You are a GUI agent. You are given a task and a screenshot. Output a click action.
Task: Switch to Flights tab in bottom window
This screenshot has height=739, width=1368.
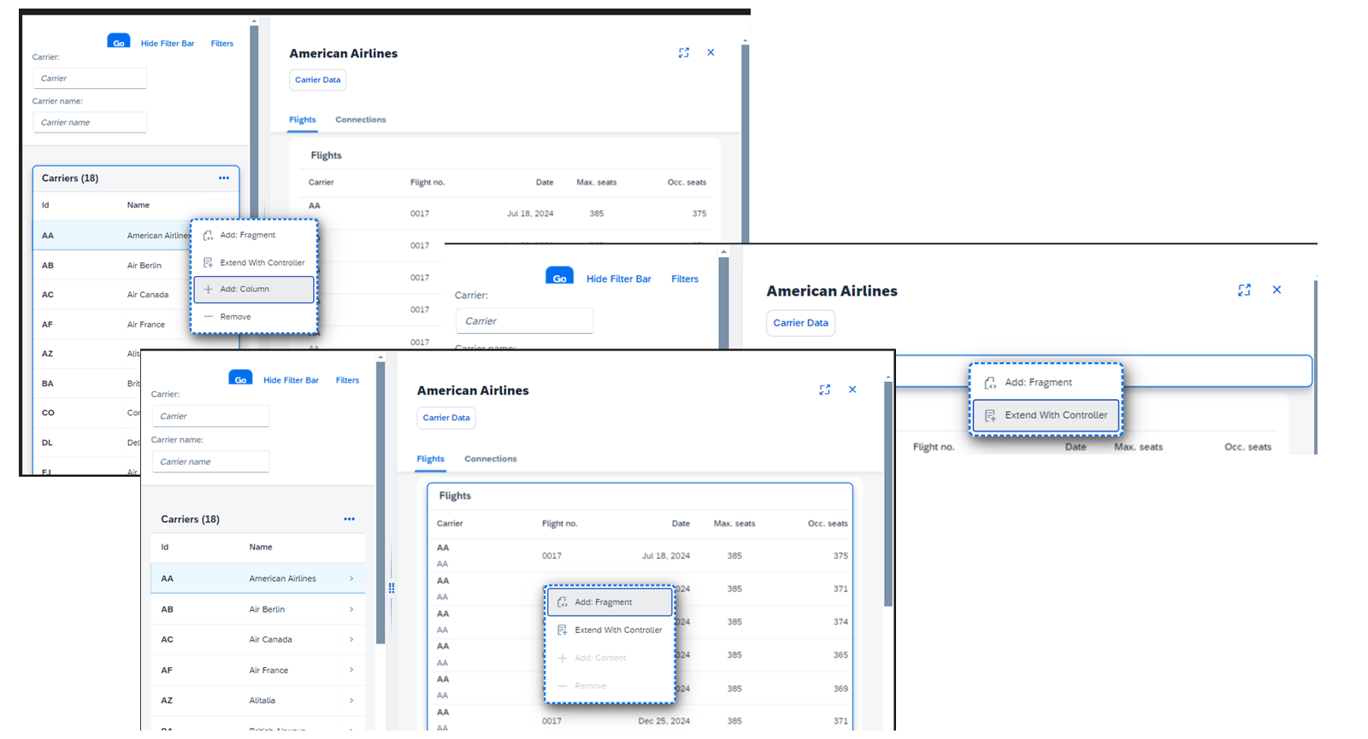[431, 459]
